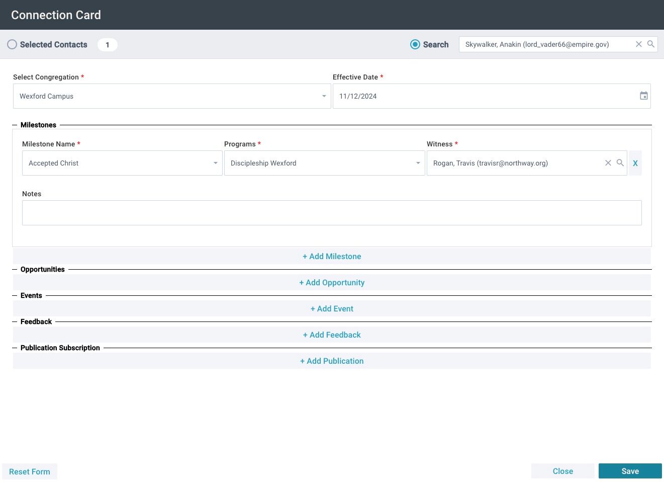664x482 pixels.
Task: Click the Reset Form button
Action: (30, 471)
